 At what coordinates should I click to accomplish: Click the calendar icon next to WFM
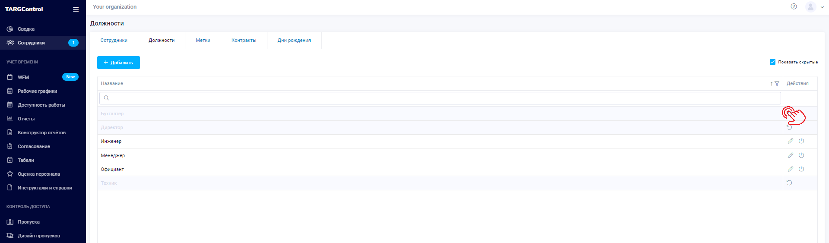[x=10, y=77]
